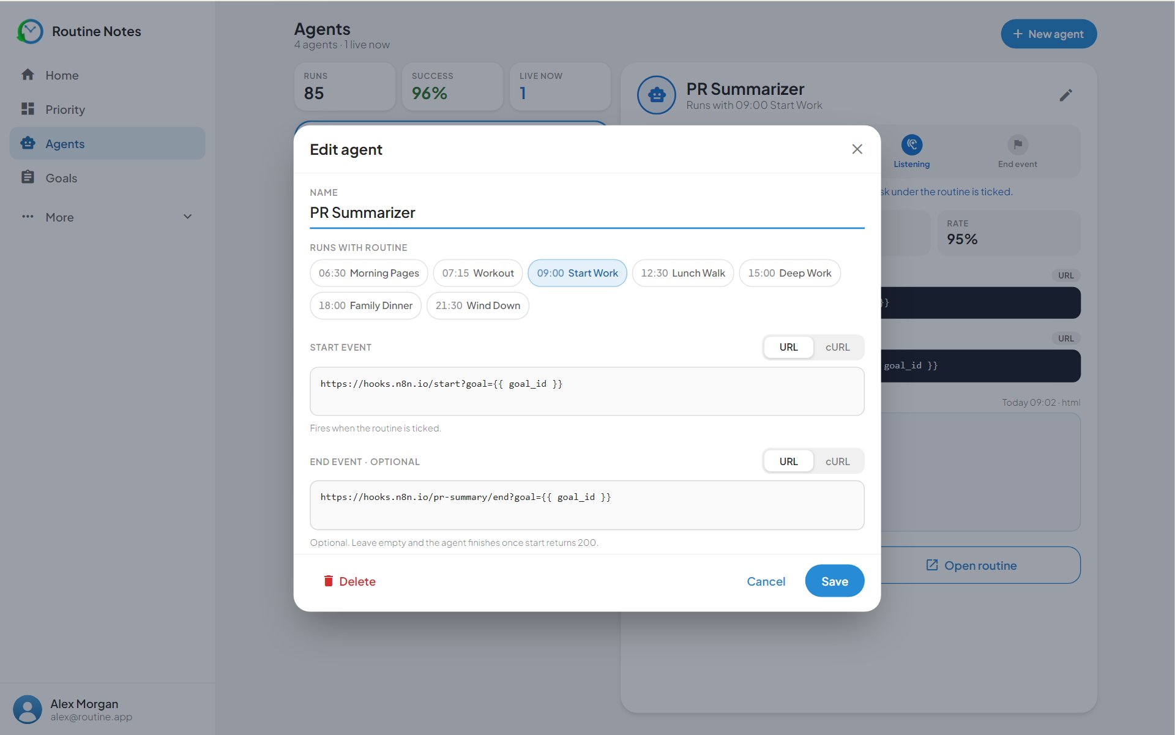Click 'Runs with 09:00 Start Work' subtitle
1175x735 pixels.
(754, 105)
